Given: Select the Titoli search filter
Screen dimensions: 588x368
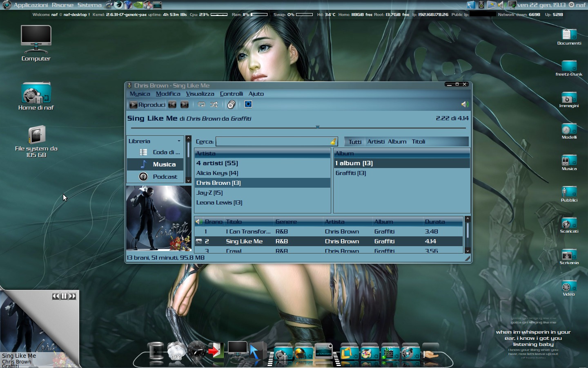Looking at the screenshot, I should pyautogui.click(x=419, y=141).
